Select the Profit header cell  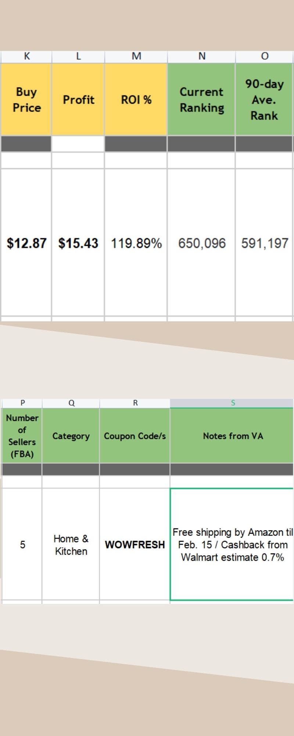78,99
